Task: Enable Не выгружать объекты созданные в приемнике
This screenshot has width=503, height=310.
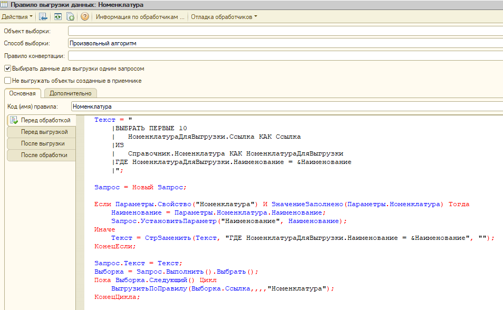Action: pyautogui.click(x=7, y=81)
